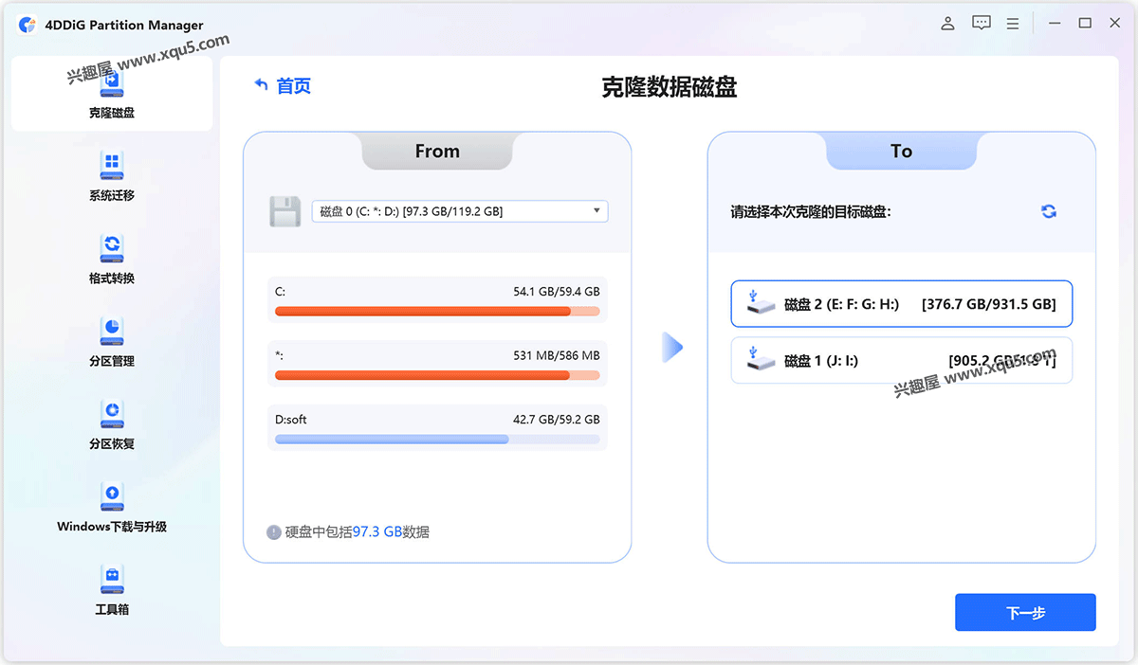Refresh the target disk list

click(x=1049, y=211)
